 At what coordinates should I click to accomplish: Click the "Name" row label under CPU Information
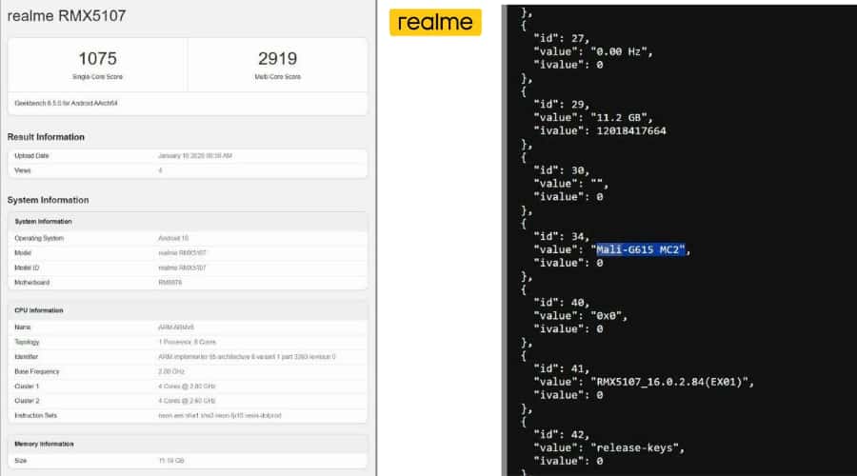coord(23,327)
